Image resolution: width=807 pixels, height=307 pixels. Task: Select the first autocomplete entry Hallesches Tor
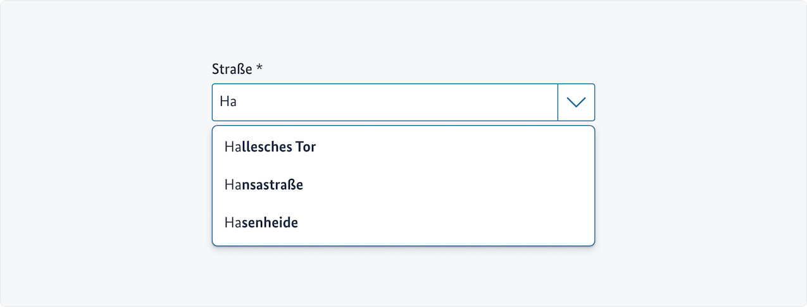click(270, 147)
